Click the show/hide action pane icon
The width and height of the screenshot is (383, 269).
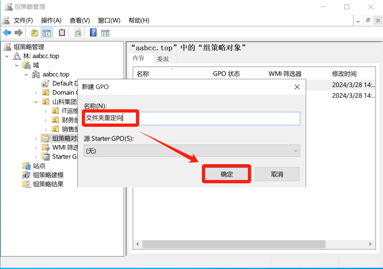point(105,33)
